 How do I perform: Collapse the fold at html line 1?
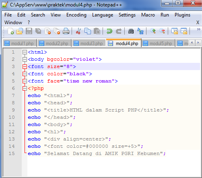(25, 52)
